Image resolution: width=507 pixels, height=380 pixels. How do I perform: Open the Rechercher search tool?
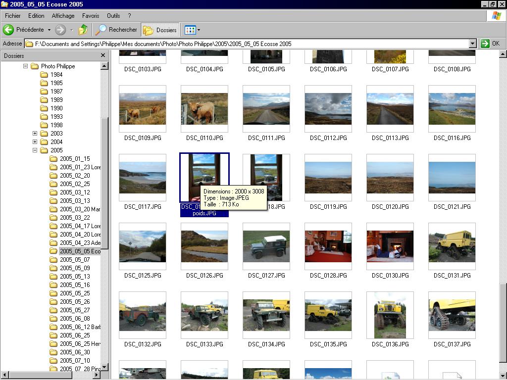tap(116, 30)
